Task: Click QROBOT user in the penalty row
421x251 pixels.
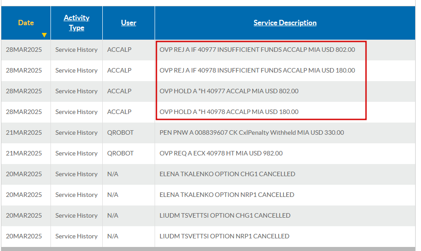Action: pos(120,132)
